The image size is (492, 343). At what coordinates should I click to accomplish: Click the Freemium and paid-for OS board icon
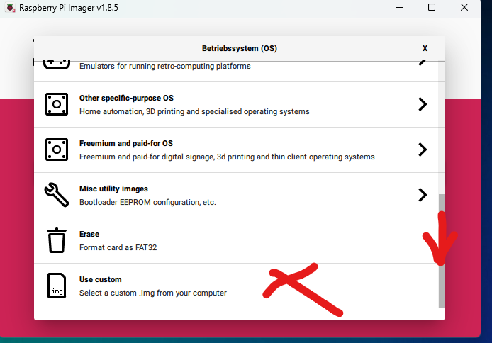click(x=57, y=150)
